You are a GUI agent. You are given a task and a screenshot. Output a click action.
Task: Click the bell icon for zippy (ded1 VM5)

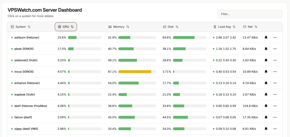click(266, 128)
